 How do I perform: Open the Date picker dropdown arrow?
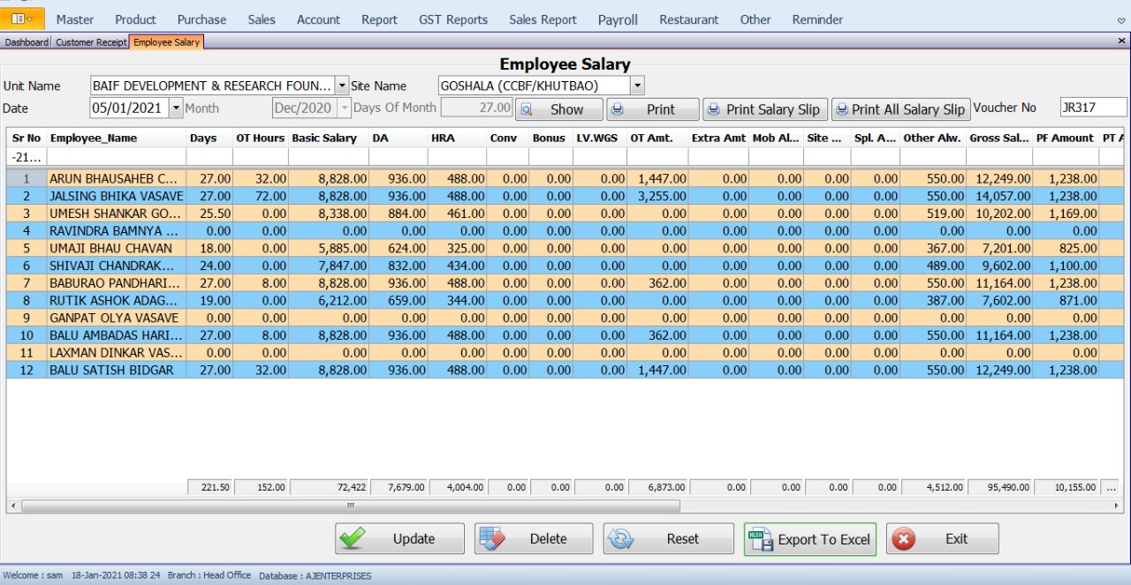(x=175, y=108)
